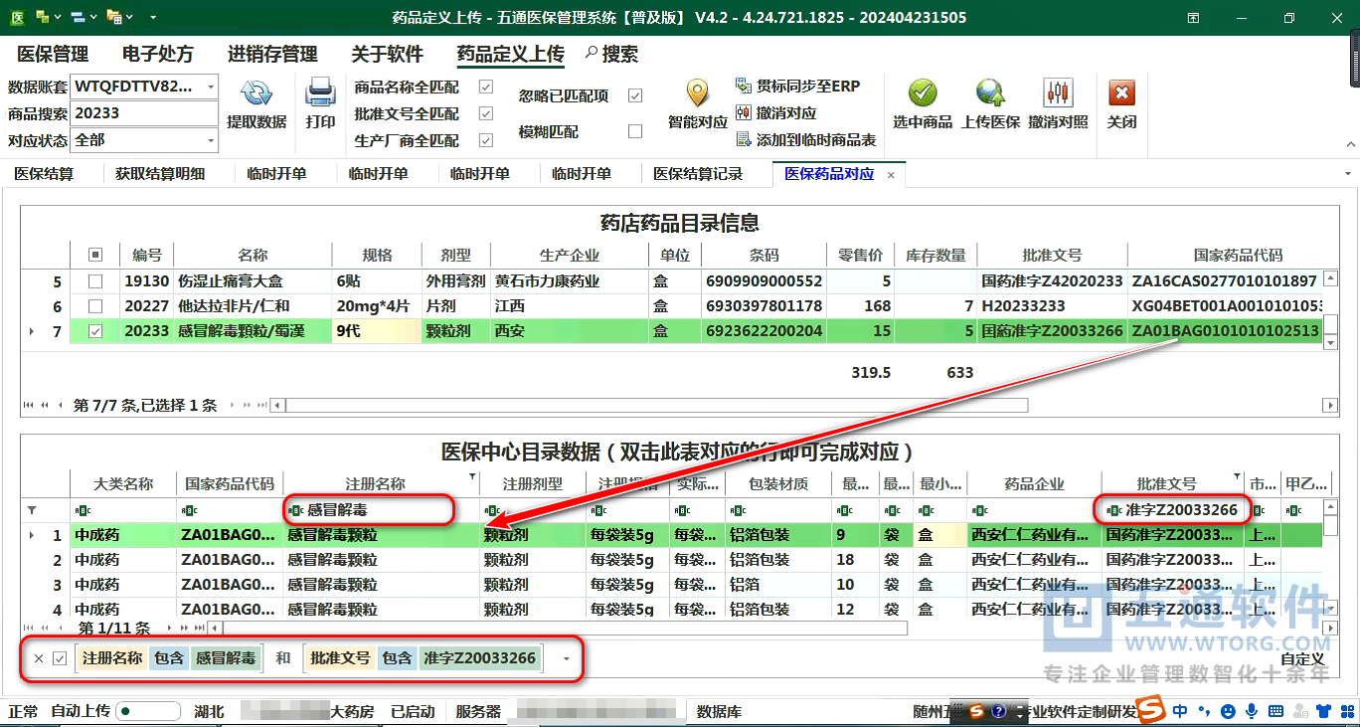The width and height of the screenshot is (1360, 727).
Task: Open the 电子处方 menu
Action: coord(158,54)
